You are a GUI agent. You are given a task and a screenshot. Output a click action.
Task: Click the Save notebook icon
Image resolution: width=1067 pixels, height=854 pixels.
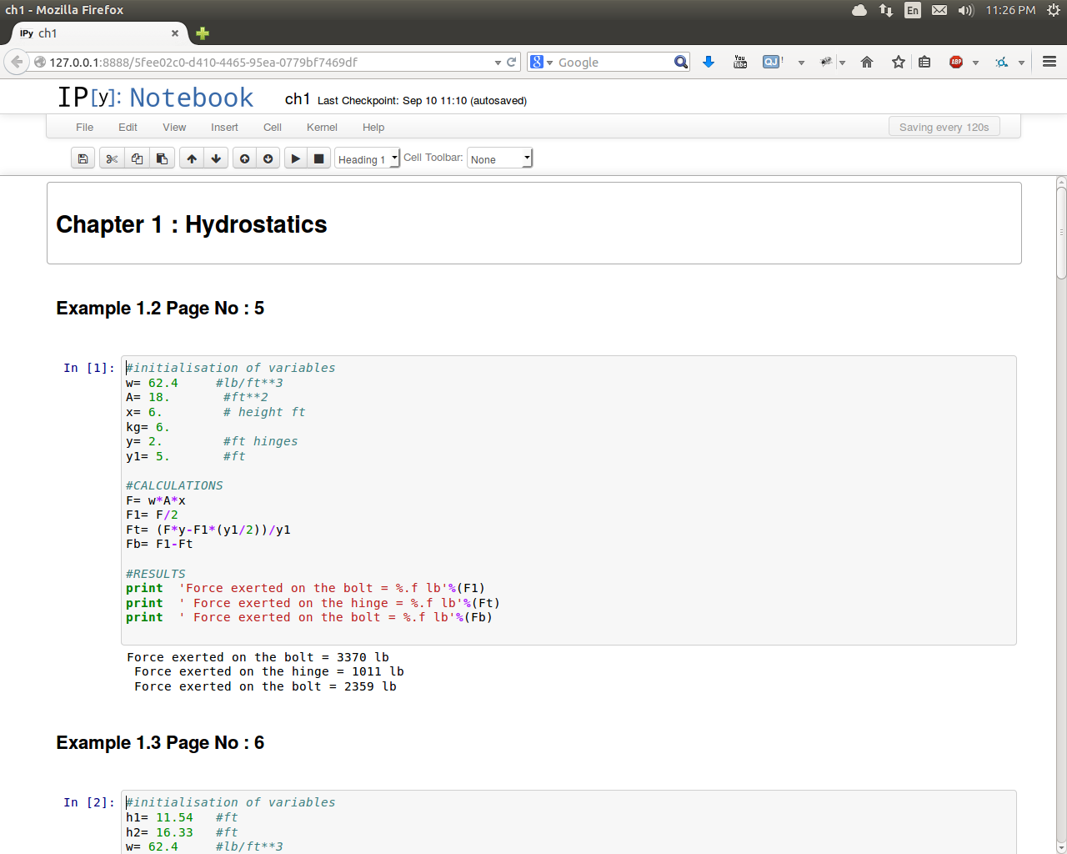pyautogui.click(x=83, y=158)
